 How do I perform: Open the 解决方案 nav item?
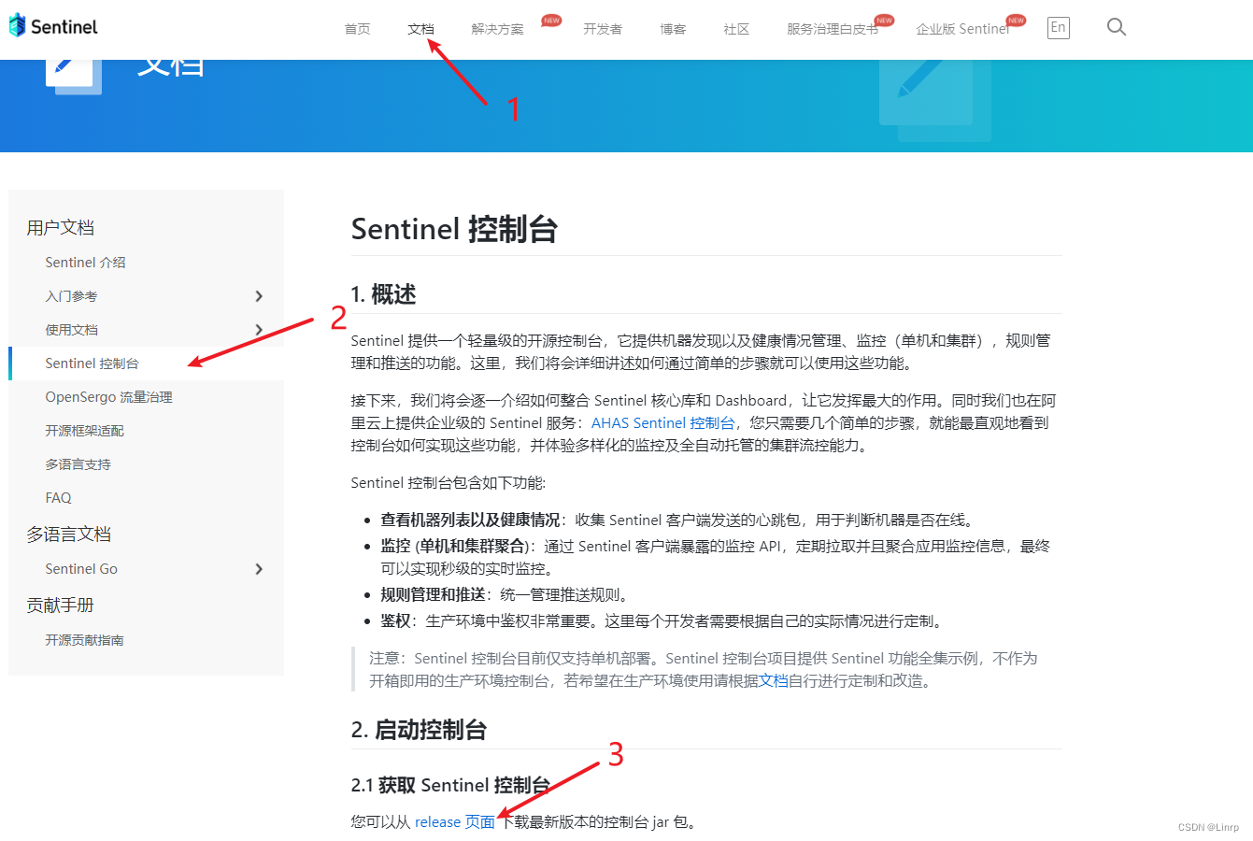pyautogui.click(x=497, y=29)
